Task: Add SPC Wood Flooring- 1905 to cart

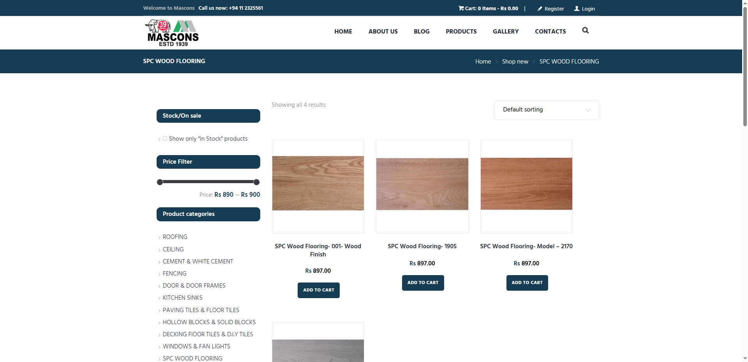Action: point(423,283)
